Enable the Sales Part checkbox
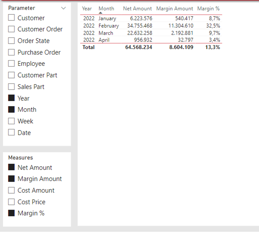Viewport: 259px width, 232px height. [11, 86]
